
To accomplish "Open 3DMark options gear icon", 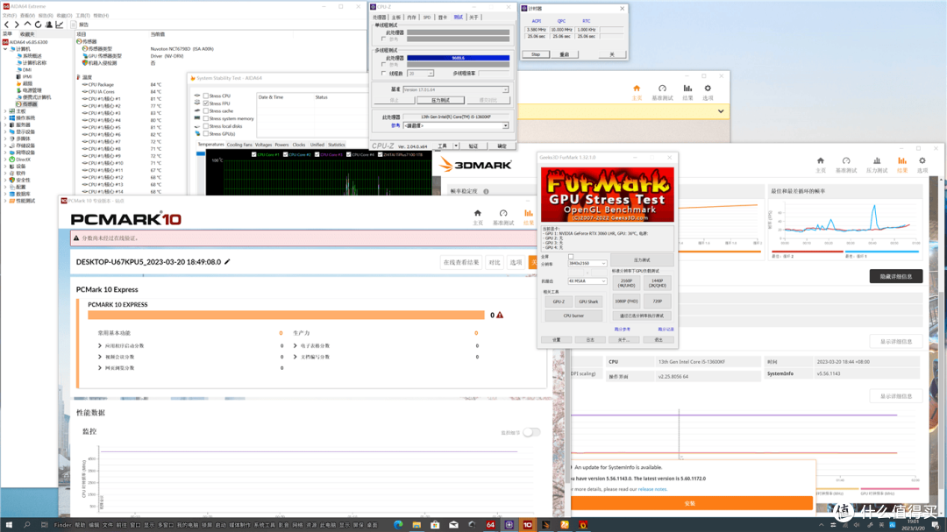I will point(922,161).
